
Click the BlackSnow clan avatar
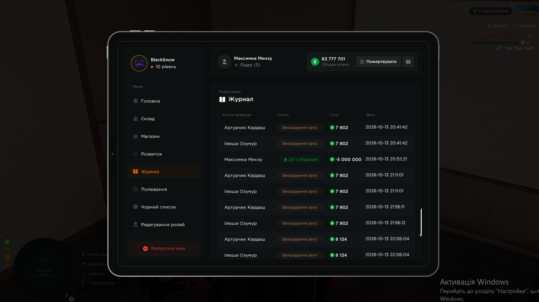point(139,63)
